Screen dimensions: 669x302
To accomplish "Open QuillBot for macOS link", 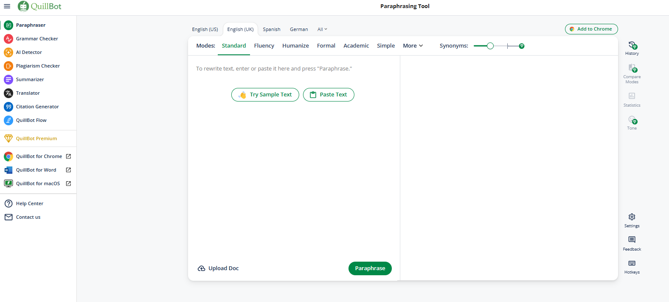I will (x=38, y=183).
